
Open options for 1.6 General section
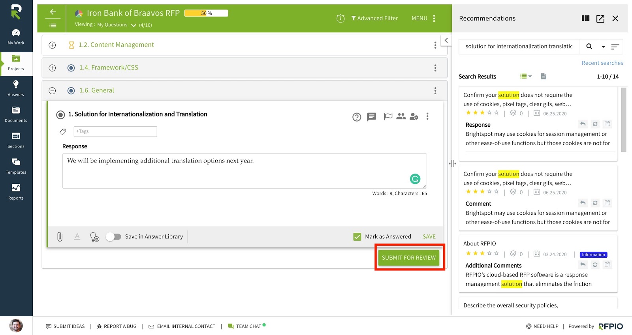[x=435, y=91]
